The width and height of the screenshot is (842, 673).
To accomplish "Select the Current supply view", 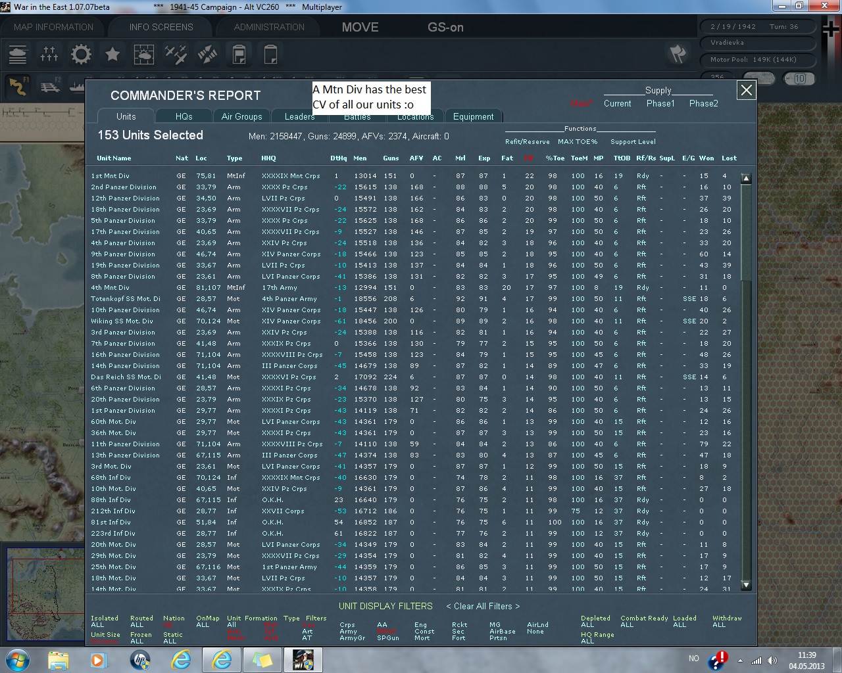I will click(617, 103).
